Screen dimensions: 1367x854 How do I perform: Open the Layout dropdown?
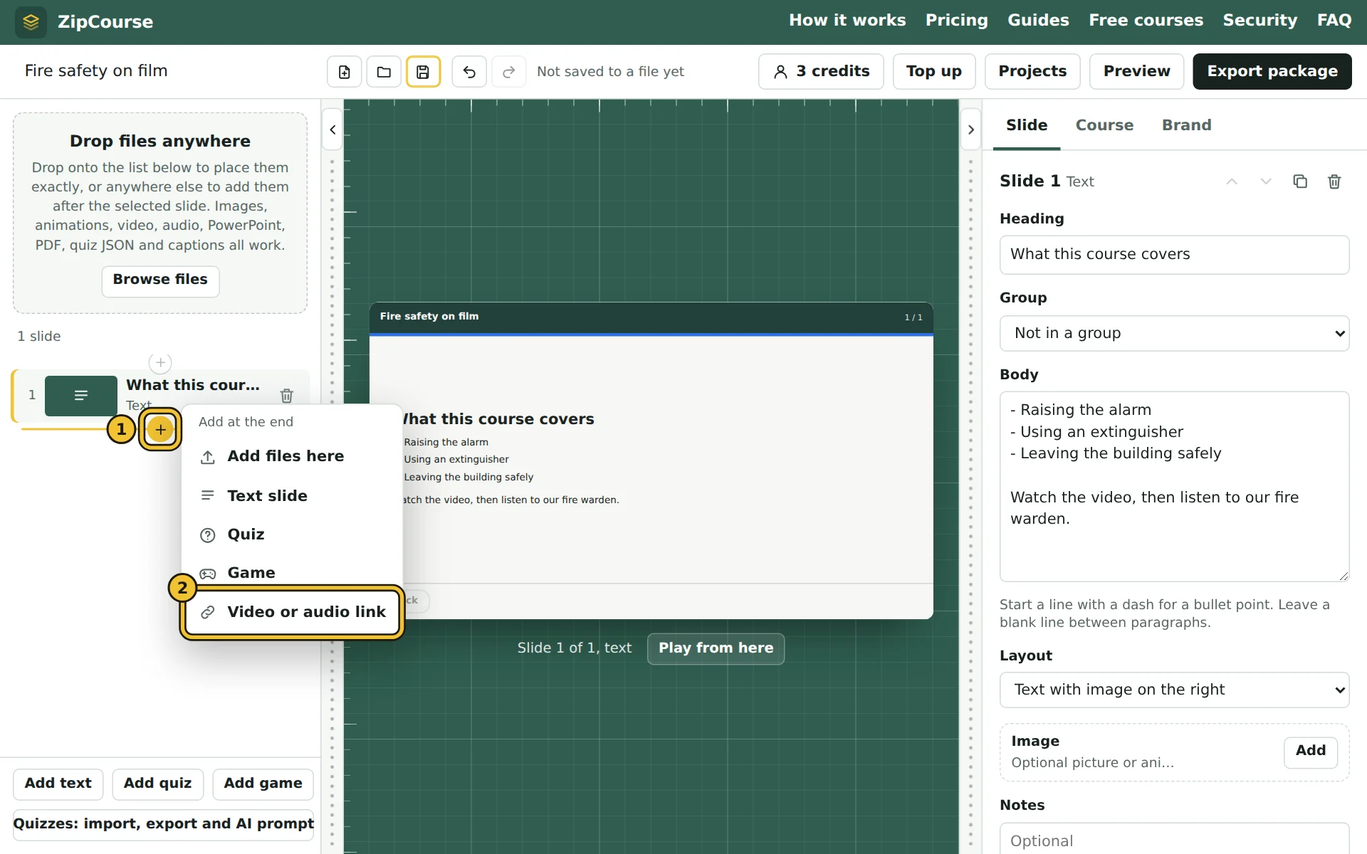pos(1175,690)
